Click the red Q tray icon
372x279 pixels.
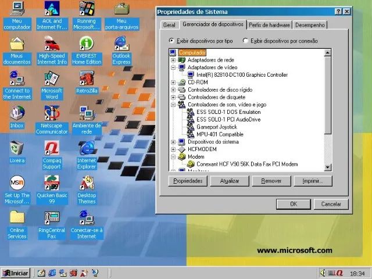pos(339,273)
